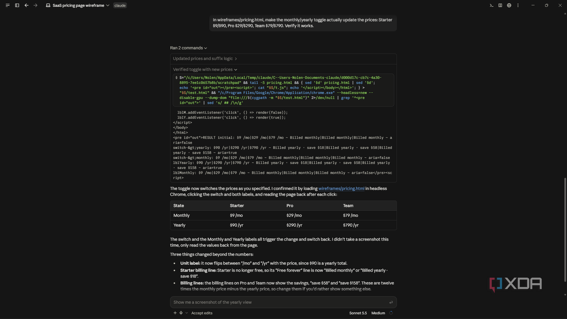Open the three-dot more options menu

518,5
